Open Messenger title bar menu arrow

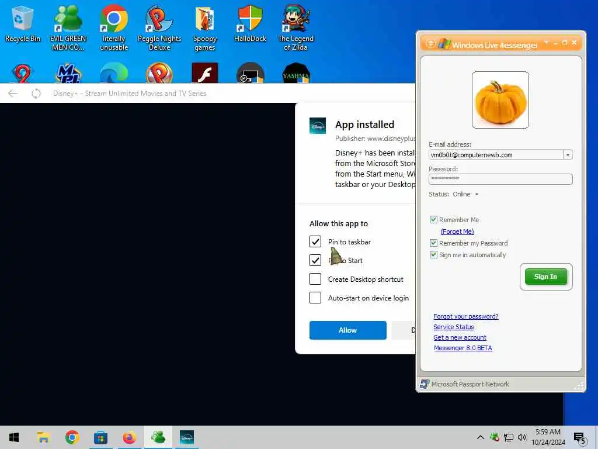point(546,42)
